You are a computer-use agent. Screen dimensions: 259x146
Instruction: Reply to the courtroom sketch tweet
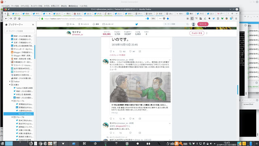pyautogui.click(x=111, y=118)
